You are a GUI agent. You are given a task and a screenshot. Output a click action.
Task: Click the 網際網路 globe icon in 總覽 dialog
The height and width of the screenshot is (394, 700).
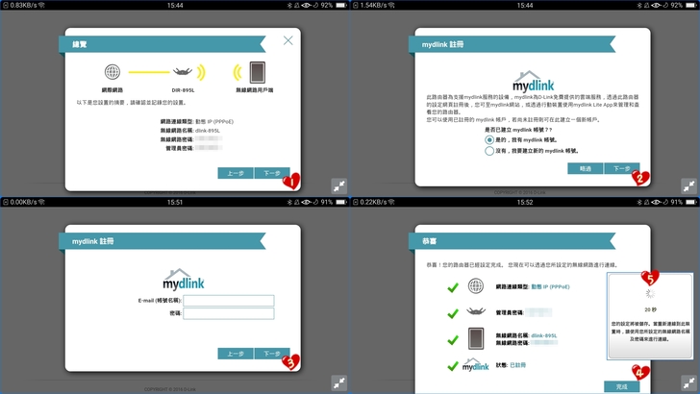pos(112,72)
